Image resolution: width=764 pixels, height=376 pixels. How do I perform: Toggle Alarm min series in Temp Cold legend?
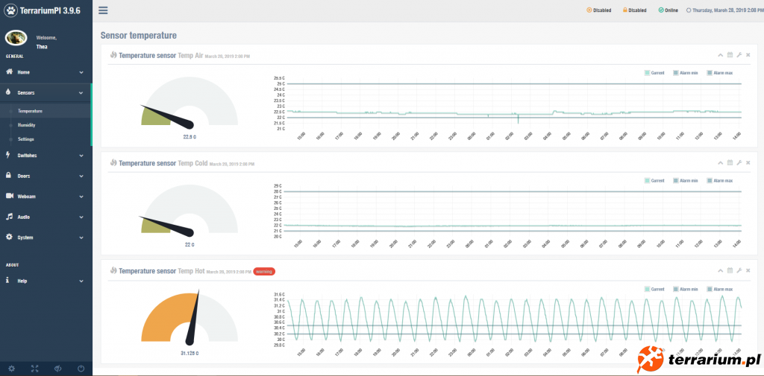[686, 180]
